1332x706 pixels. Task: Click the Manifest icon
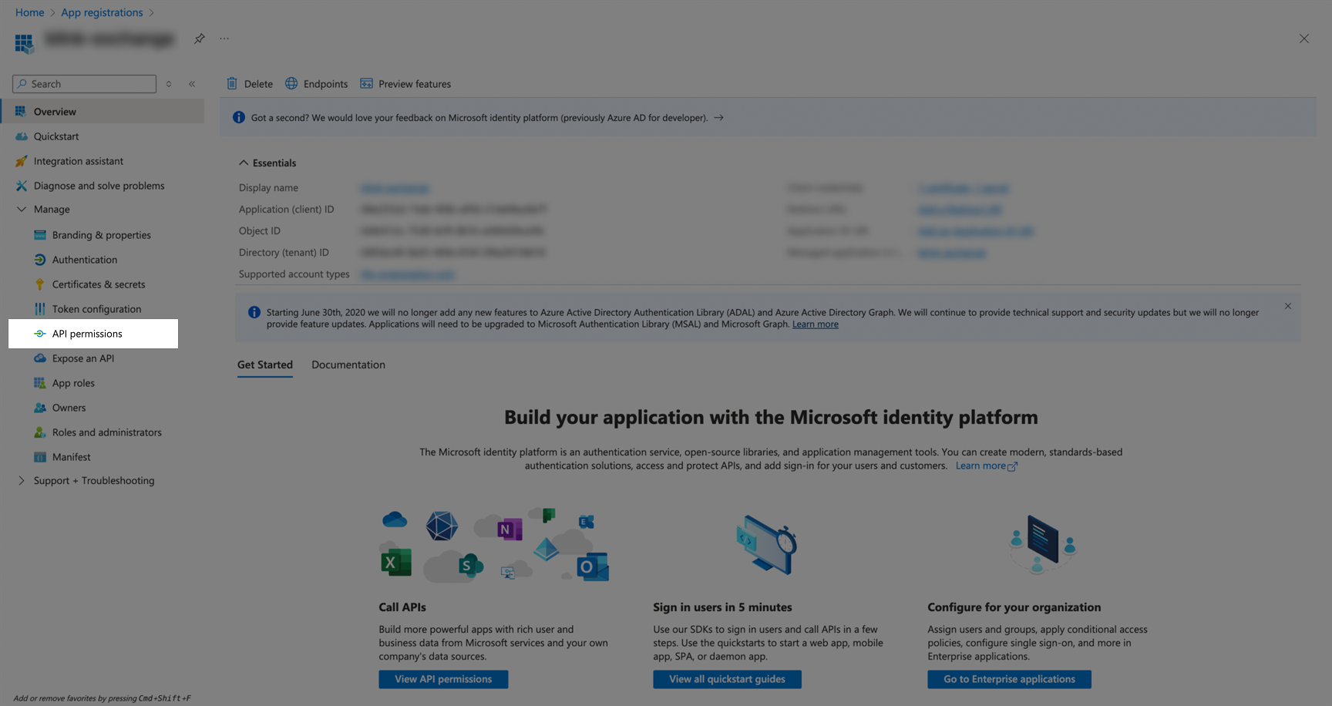tap(40, 457)
